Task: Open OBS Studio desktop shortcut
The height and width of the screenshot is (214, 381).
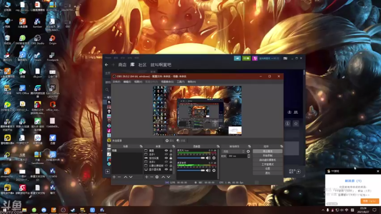Action: tap(38, 40)
